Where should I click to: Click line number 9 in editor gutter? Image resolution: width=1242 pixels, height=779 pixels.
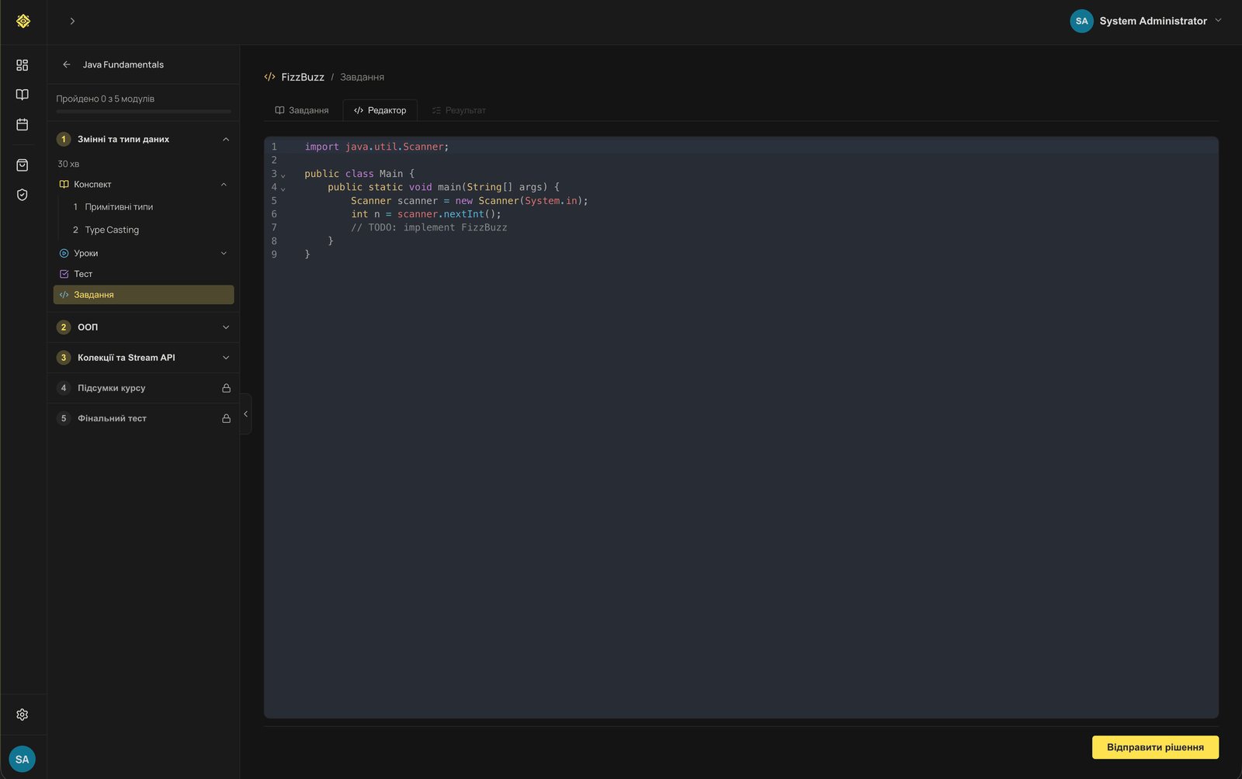click(274, 254)
